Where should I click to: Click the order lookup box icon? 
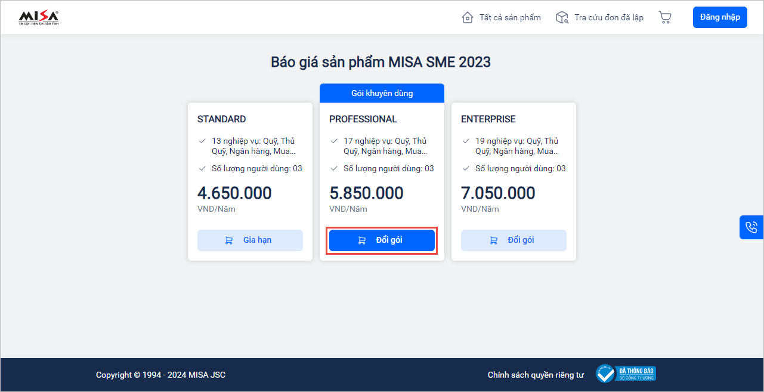(x=562, y=17)
